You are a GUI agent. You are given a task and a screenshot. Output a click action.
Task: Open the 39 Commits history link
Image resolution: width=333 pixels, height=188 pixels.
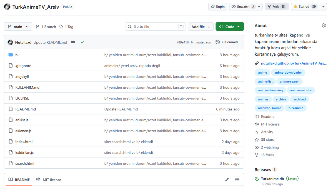[227, 42]
